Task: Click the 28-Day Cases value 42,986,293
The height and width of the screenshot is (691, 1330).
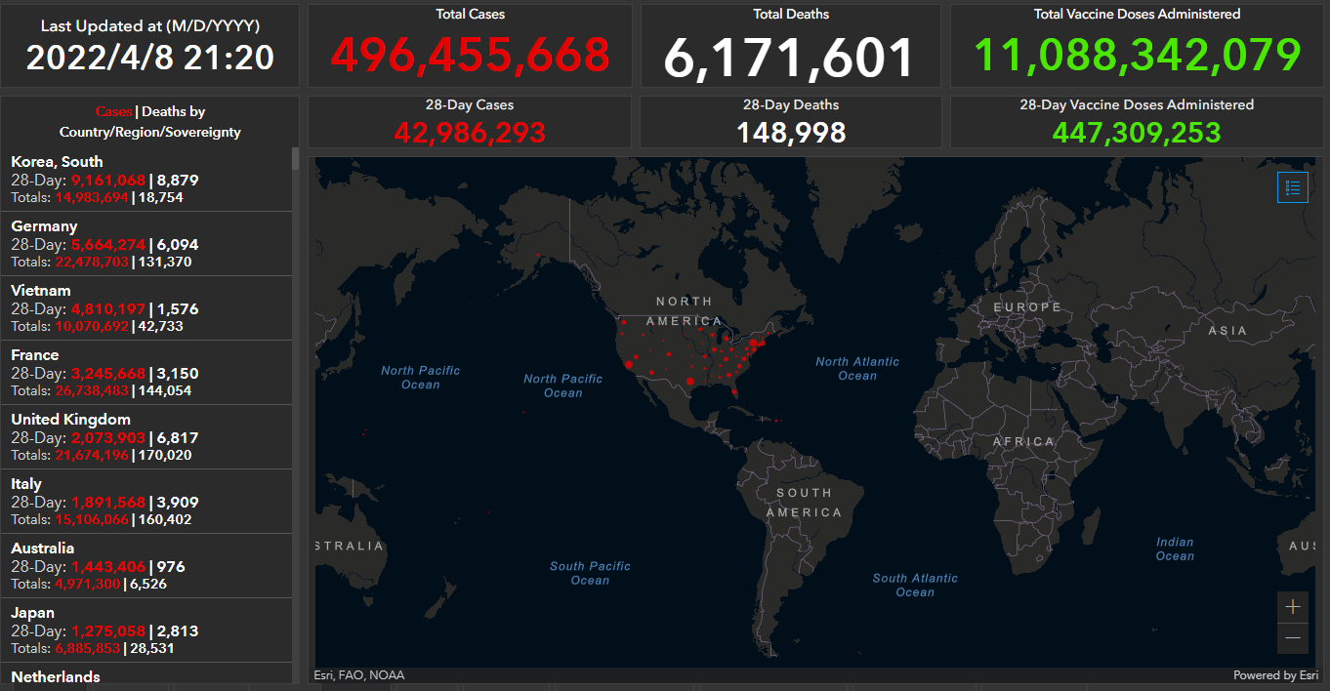Action: 470,132
